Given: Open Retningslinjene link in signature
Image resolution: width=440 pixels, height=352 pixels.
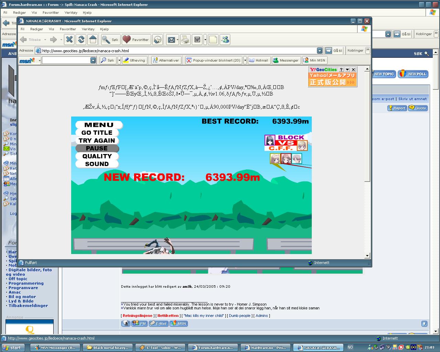Looking at the screenshot, I should point(137,316).
